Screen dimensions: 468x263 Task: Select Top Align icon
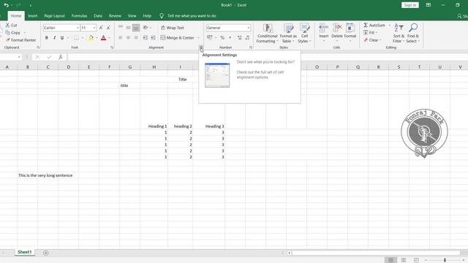tap(120, 28)
